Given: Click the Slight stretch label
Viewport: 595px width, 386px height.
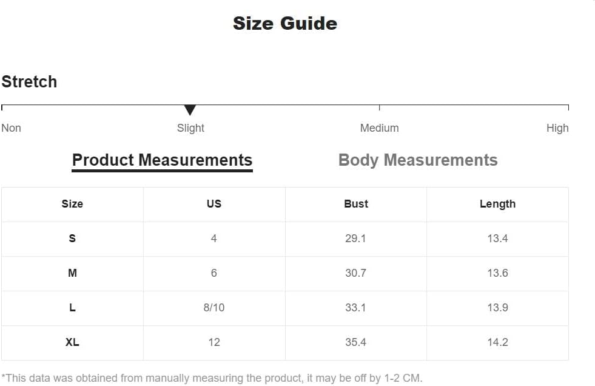Looking at the screenshot, I should tap(190, 128).
